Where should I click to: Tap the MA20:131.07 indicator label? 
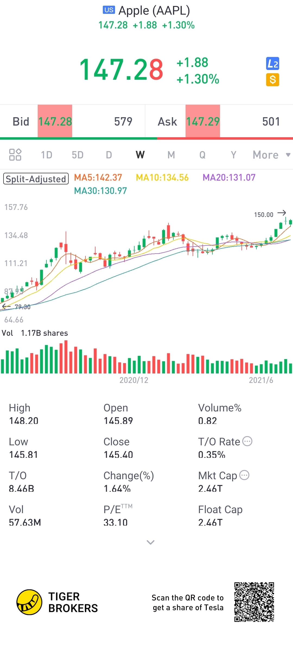click(x=229, y=177)
